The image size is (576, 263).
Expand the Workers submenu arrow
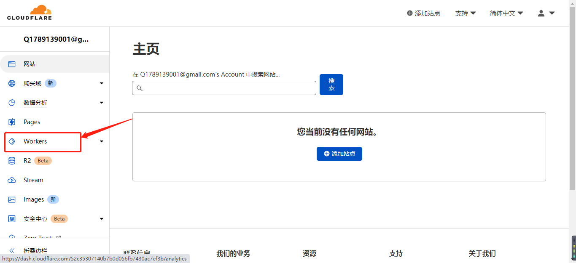point(102,141)
